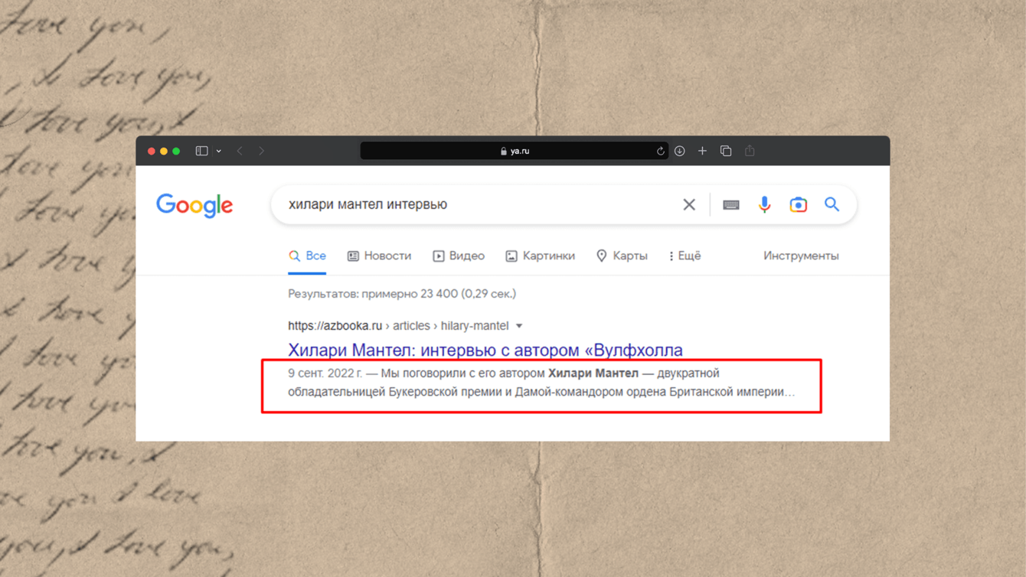Open Инструменты search tools
The height and width of the screenshot is (577, 1026).
pos(801,256)
